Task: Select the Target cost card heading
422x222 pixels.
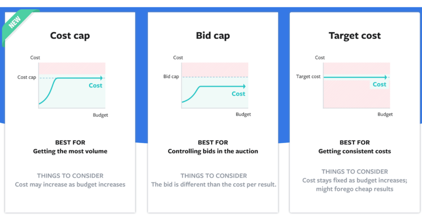Action: 355,36
